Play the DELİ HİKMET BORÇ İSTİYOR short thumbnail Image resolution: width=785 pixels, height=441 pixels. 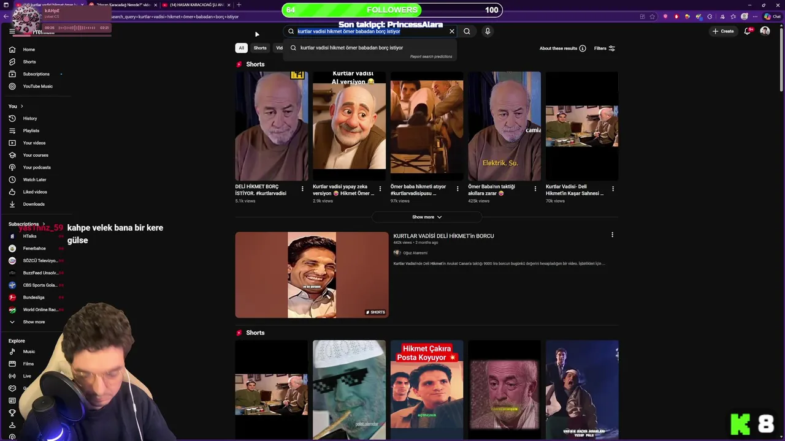(272, 126)
